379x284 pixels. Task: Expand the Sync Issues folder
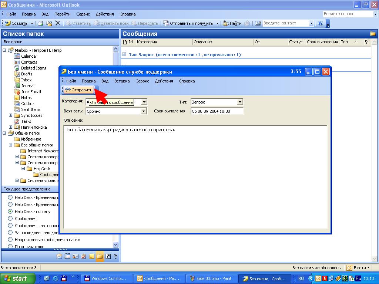(x=11, y=115)
